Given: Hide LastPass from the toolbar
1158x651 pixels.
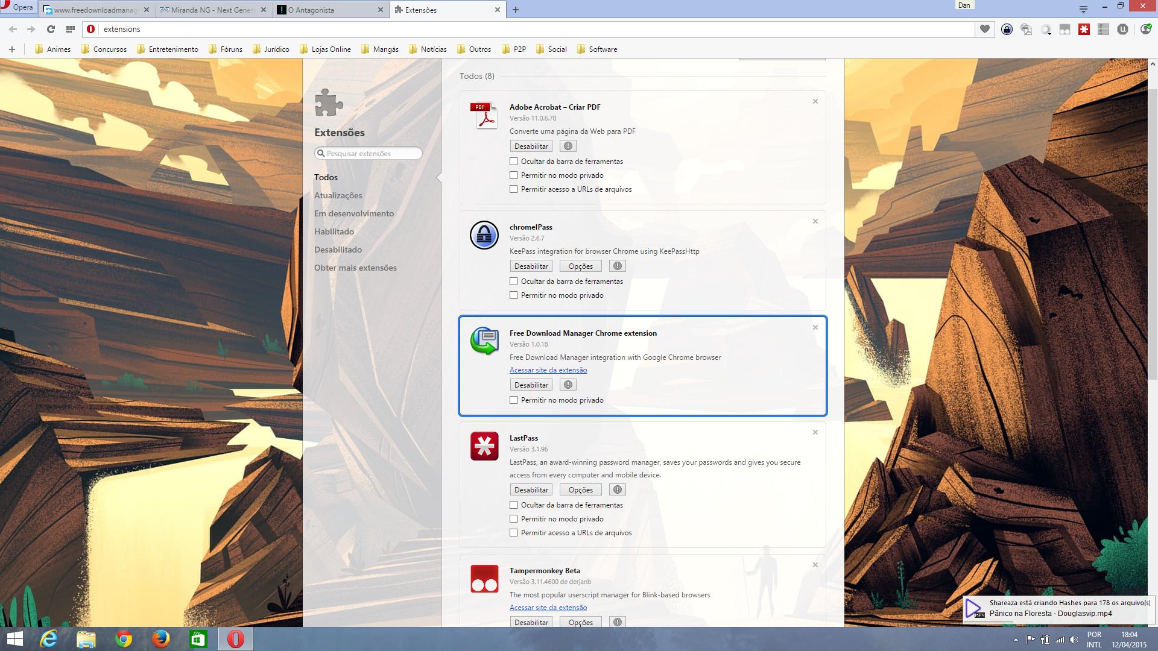Looking at the screenshot, I should (x=514, y=505).
